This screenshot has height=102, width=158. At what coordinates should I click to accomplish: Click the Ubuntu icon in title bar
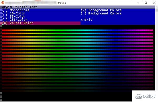tap(3, 3)
